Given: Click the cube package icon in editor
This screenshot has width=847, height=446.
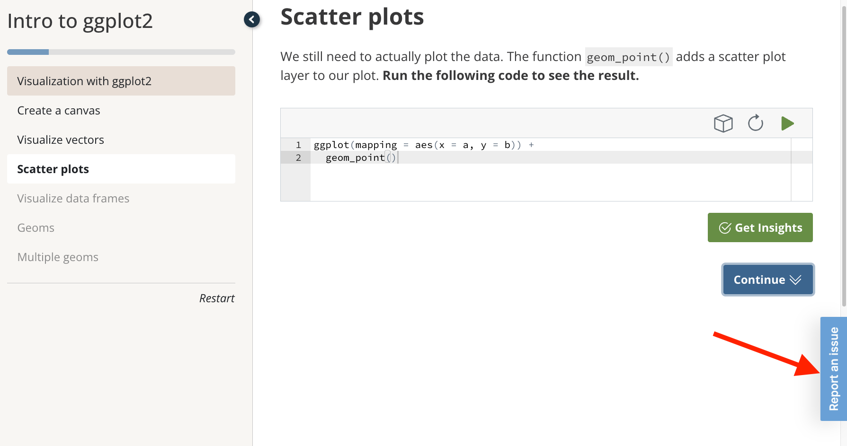Looking at the screenshot, I should [723, 123].
